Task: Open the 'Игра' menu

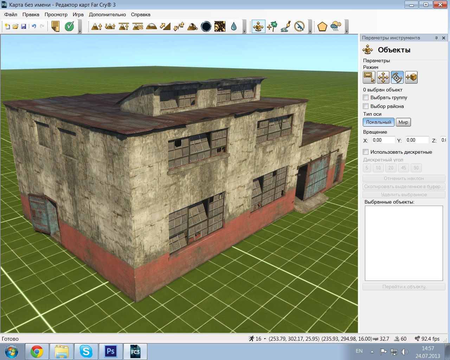Action: pos(78,14)
